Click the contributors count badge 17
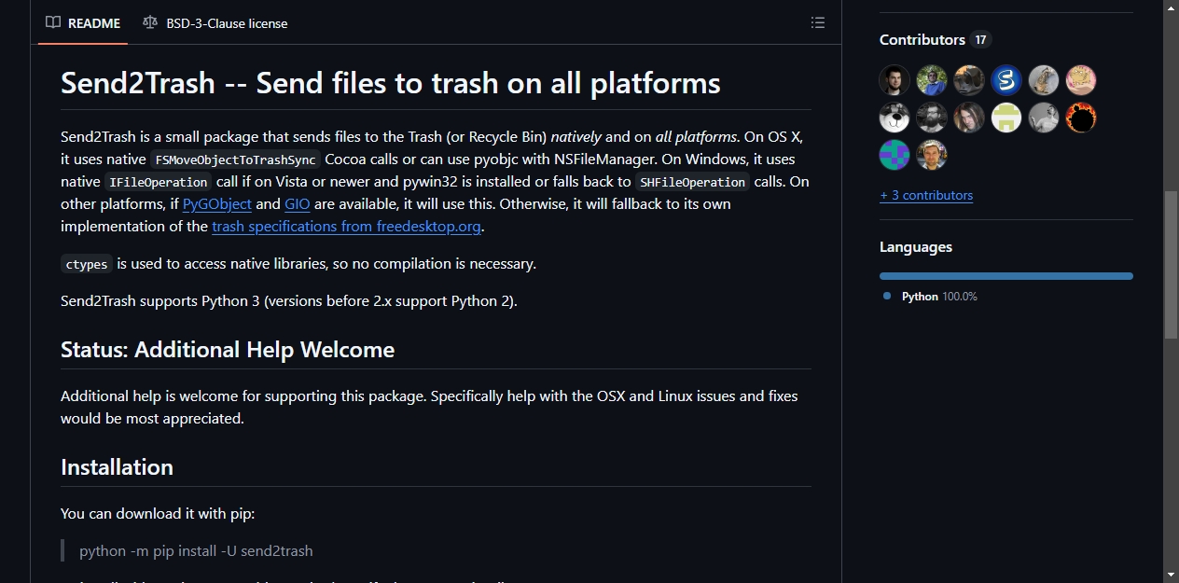The height and width of the screenshot is (583, 1179). coord(980,39)
